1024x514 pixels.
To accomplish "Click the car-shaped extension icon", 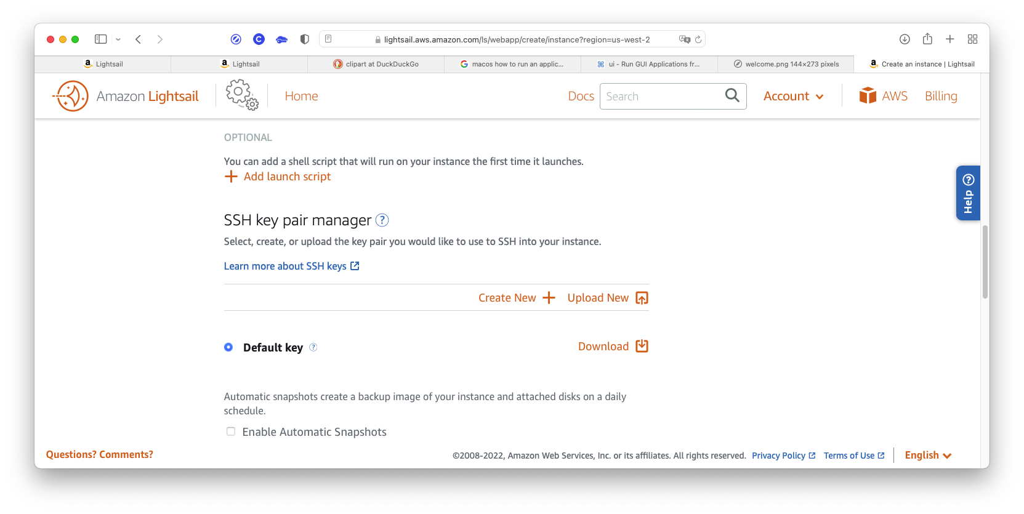I will pyautogui.click(x=281, y=39).
